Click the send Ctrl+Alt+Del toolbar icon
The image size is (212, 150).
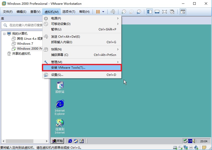(113, 12)
